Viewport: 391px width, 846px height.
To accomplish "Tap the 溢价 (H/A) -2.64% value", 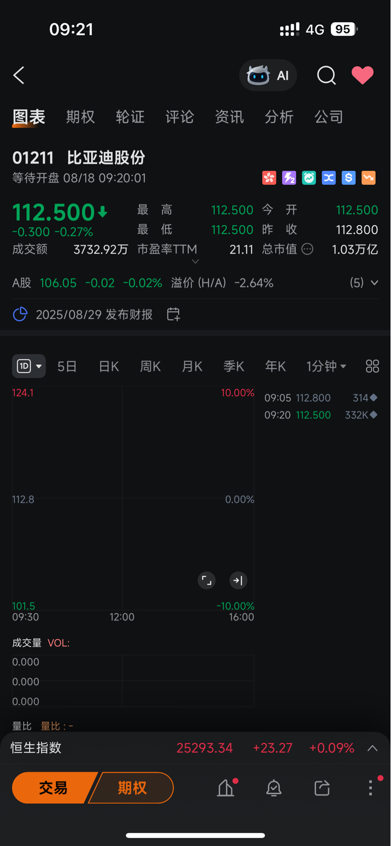I will 222,283.
